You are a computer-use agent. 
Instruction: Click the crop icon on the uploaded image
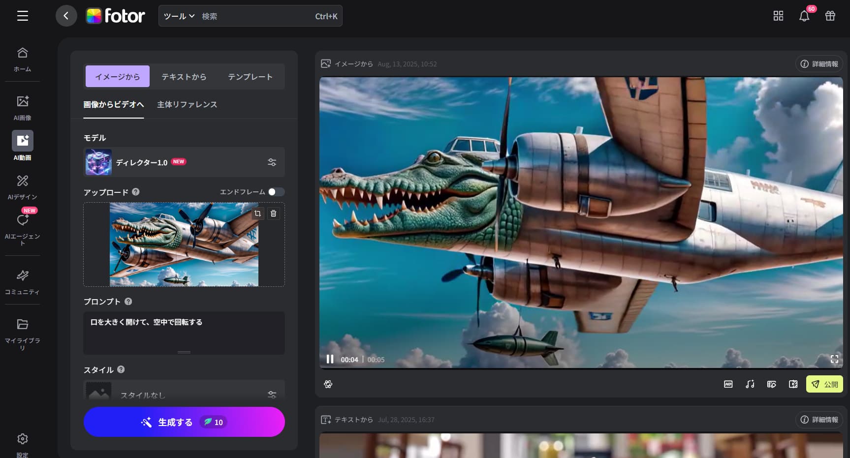[x=257, y=213]
